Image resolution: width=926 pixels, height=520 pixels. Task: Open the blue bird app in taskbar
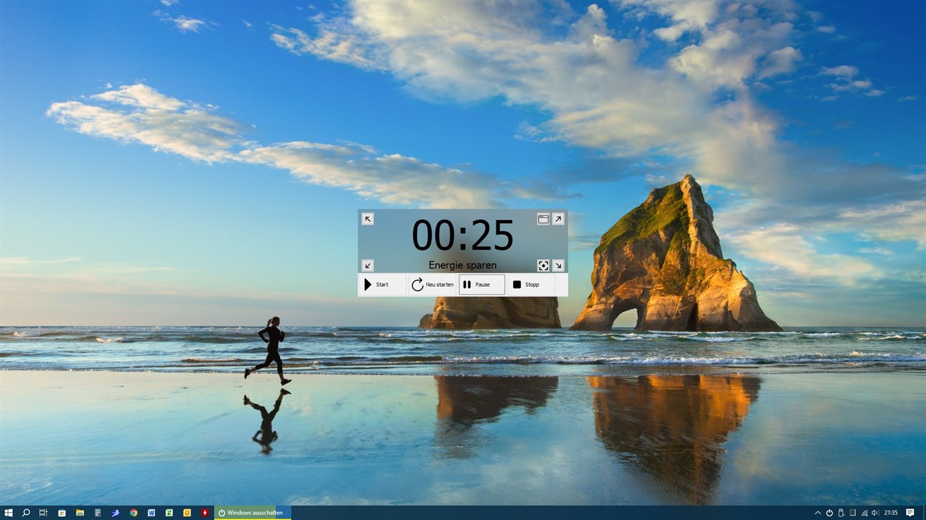pyautogui.click(x=115, y=513)
